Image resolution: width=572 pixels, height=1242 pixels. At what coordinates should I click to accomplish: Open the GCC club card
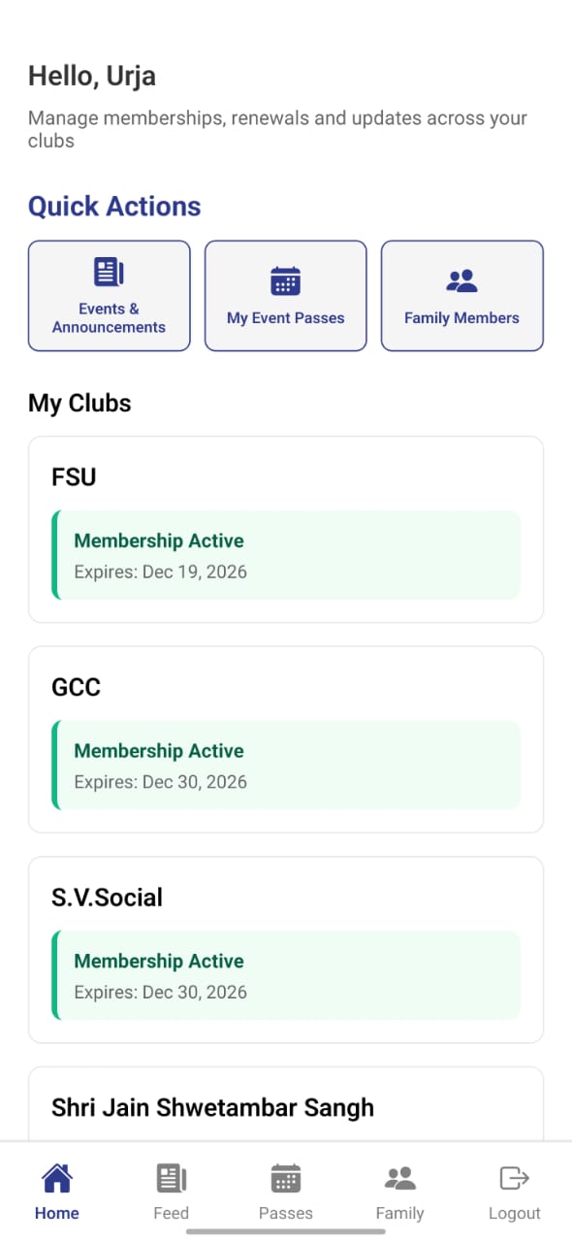tap(285, 739)
